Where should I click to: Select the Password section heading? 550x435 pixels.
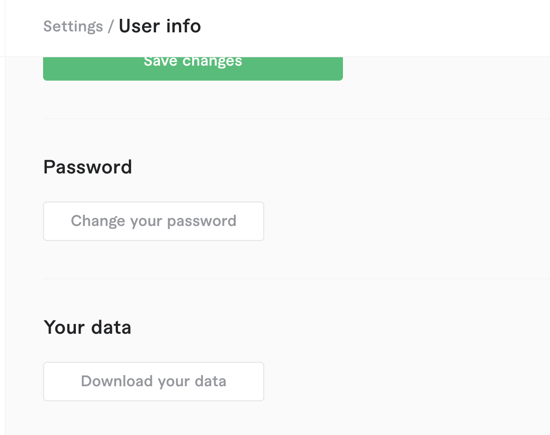tap(88, 167)
